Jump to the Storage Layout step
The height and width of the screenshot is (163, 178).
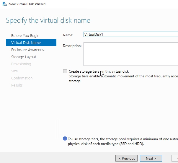(24, 57)
